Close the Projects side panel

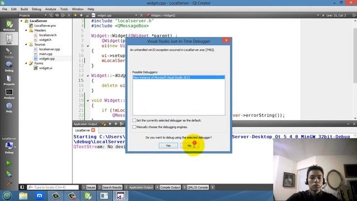[x=69, y=15]
